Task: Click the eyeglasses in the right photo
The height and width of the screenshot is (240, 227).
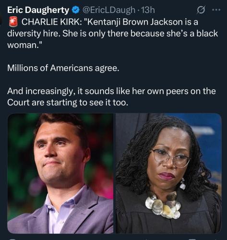Action: [x=171, y=157]
